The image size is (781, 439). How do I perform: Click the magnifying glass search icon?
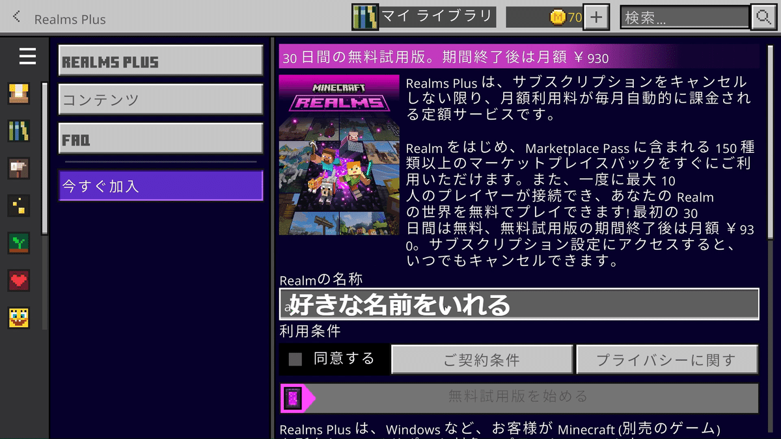click(762, 17)
